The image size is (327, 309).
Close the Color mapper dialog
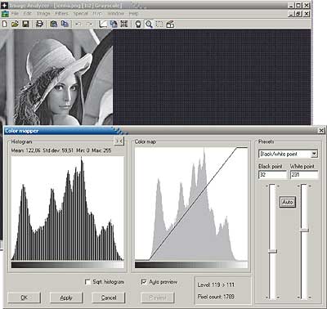[x=321, y=131]
